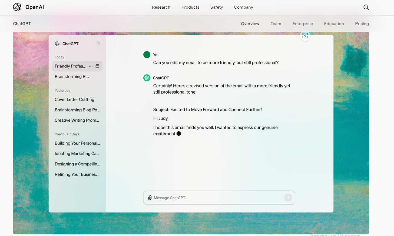
Task: Open the Creative Writing Prom... chat
Action: 77,120
